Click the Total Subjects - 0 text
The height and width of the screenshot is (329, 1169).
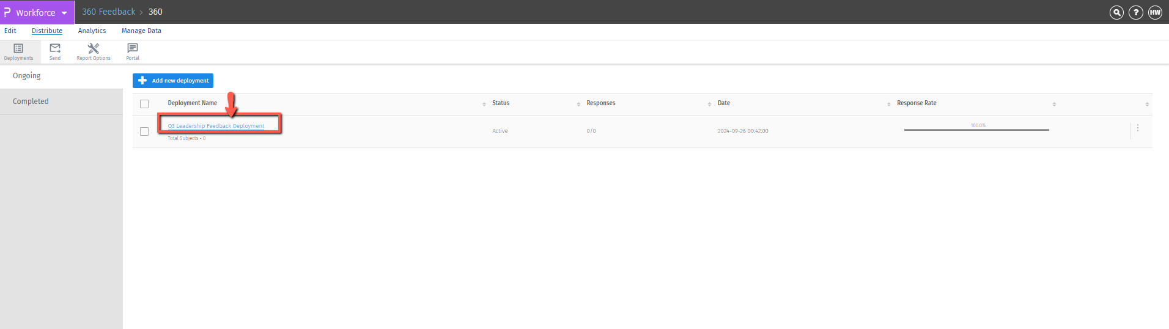click(x=186, y=138)
